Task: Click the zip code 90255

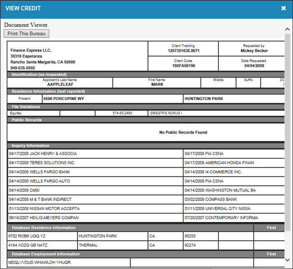Action: [190, 236]
